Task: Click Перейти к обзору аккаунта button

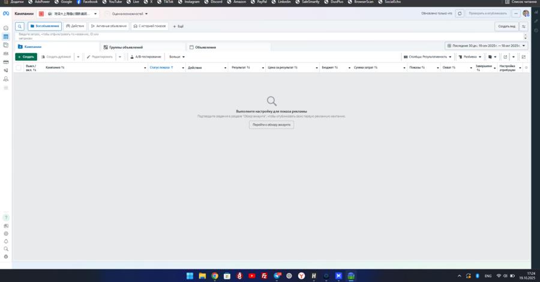Action: pyautogui.click(x=271, y=125)
